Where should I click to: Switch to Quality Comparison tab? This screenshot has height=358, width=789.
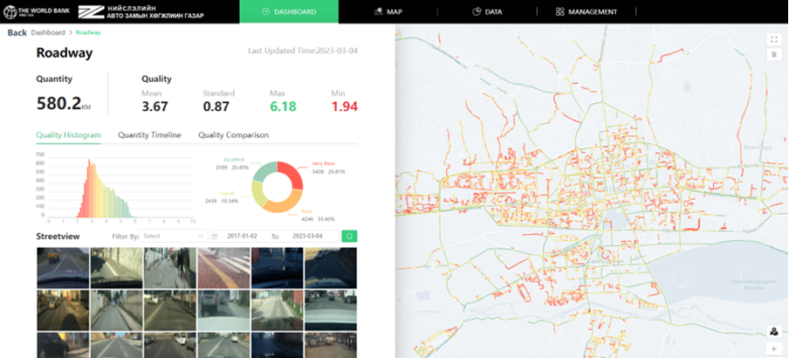(233, 135)
